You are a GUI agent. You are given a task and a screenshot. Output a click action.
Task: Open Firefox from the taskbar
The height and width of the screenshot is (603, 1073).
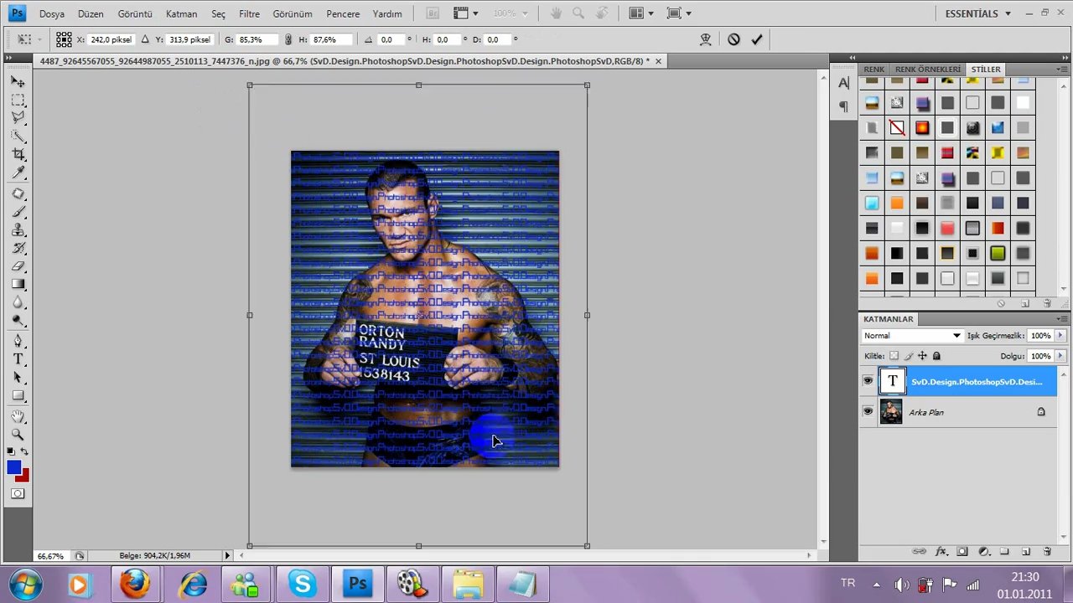coord(136,584)
